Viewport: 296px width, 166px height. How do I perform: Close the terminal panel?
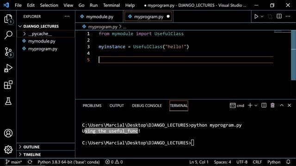point(289,106)
